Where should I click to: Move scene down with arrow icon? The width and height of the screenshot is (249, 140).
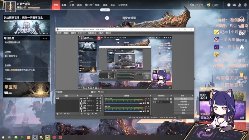click(x=68, y=114)
